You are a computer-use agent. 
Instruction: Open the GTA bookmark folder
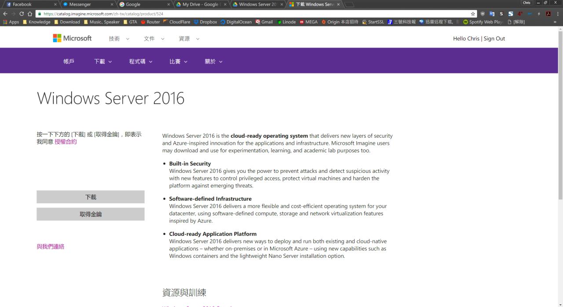(130, 22)
